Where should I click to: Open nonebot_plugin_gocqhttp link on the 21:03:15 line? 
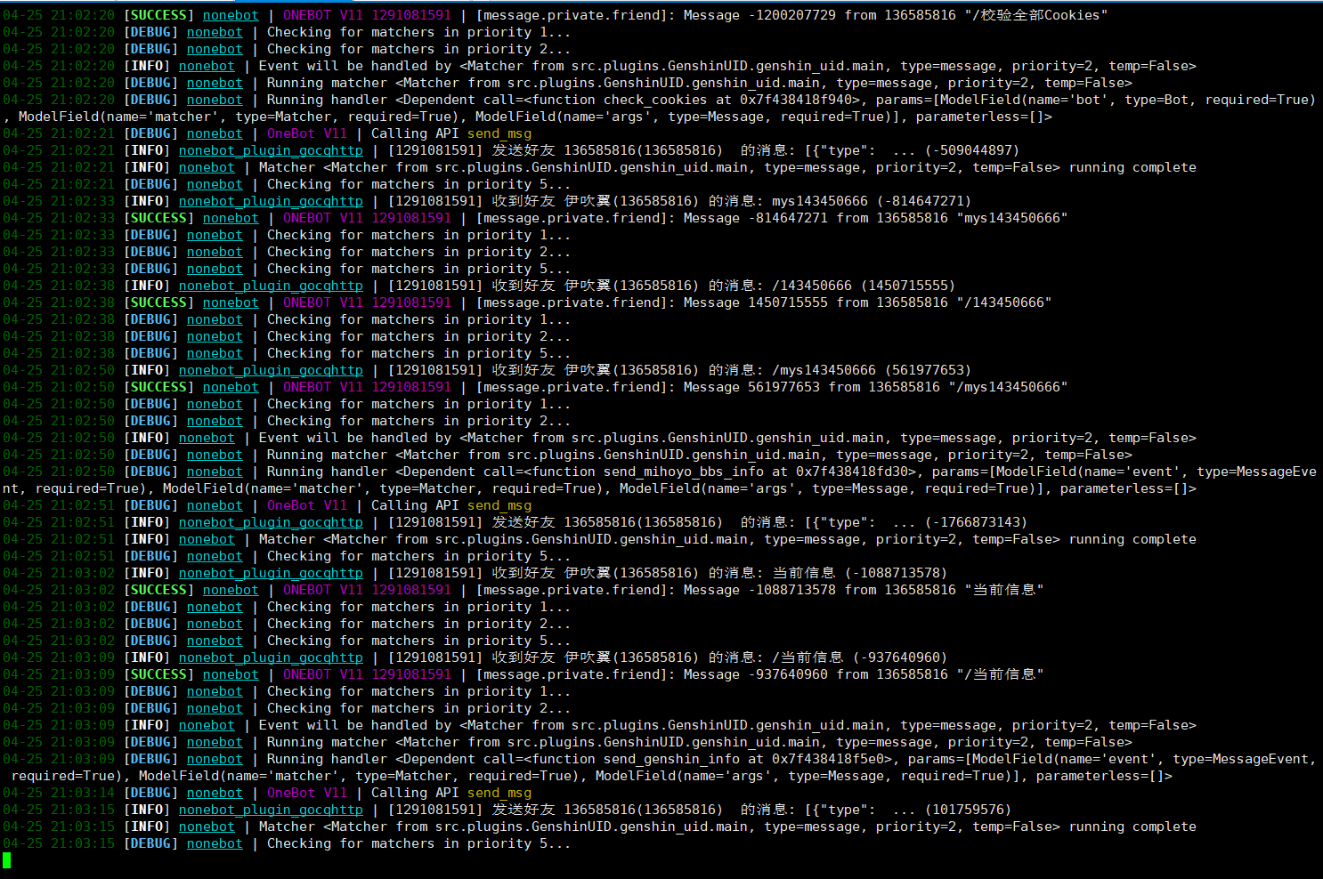click(x=271, y=810)
